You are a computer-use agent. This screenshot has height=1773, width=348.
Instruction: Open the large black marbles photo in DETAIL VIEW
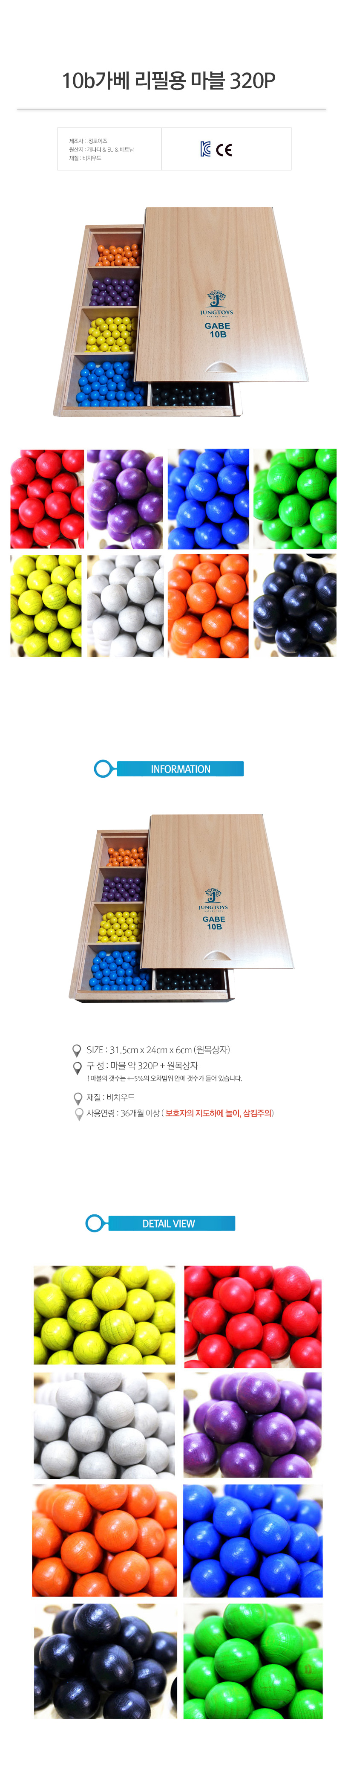105,1662
